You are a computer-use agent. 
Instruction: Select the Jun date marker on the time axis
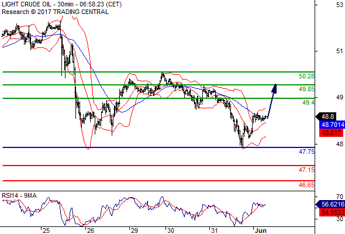261,230
